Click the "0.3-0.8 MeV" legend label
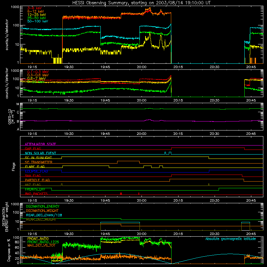267x267 pixels. (x=38, y=75)
